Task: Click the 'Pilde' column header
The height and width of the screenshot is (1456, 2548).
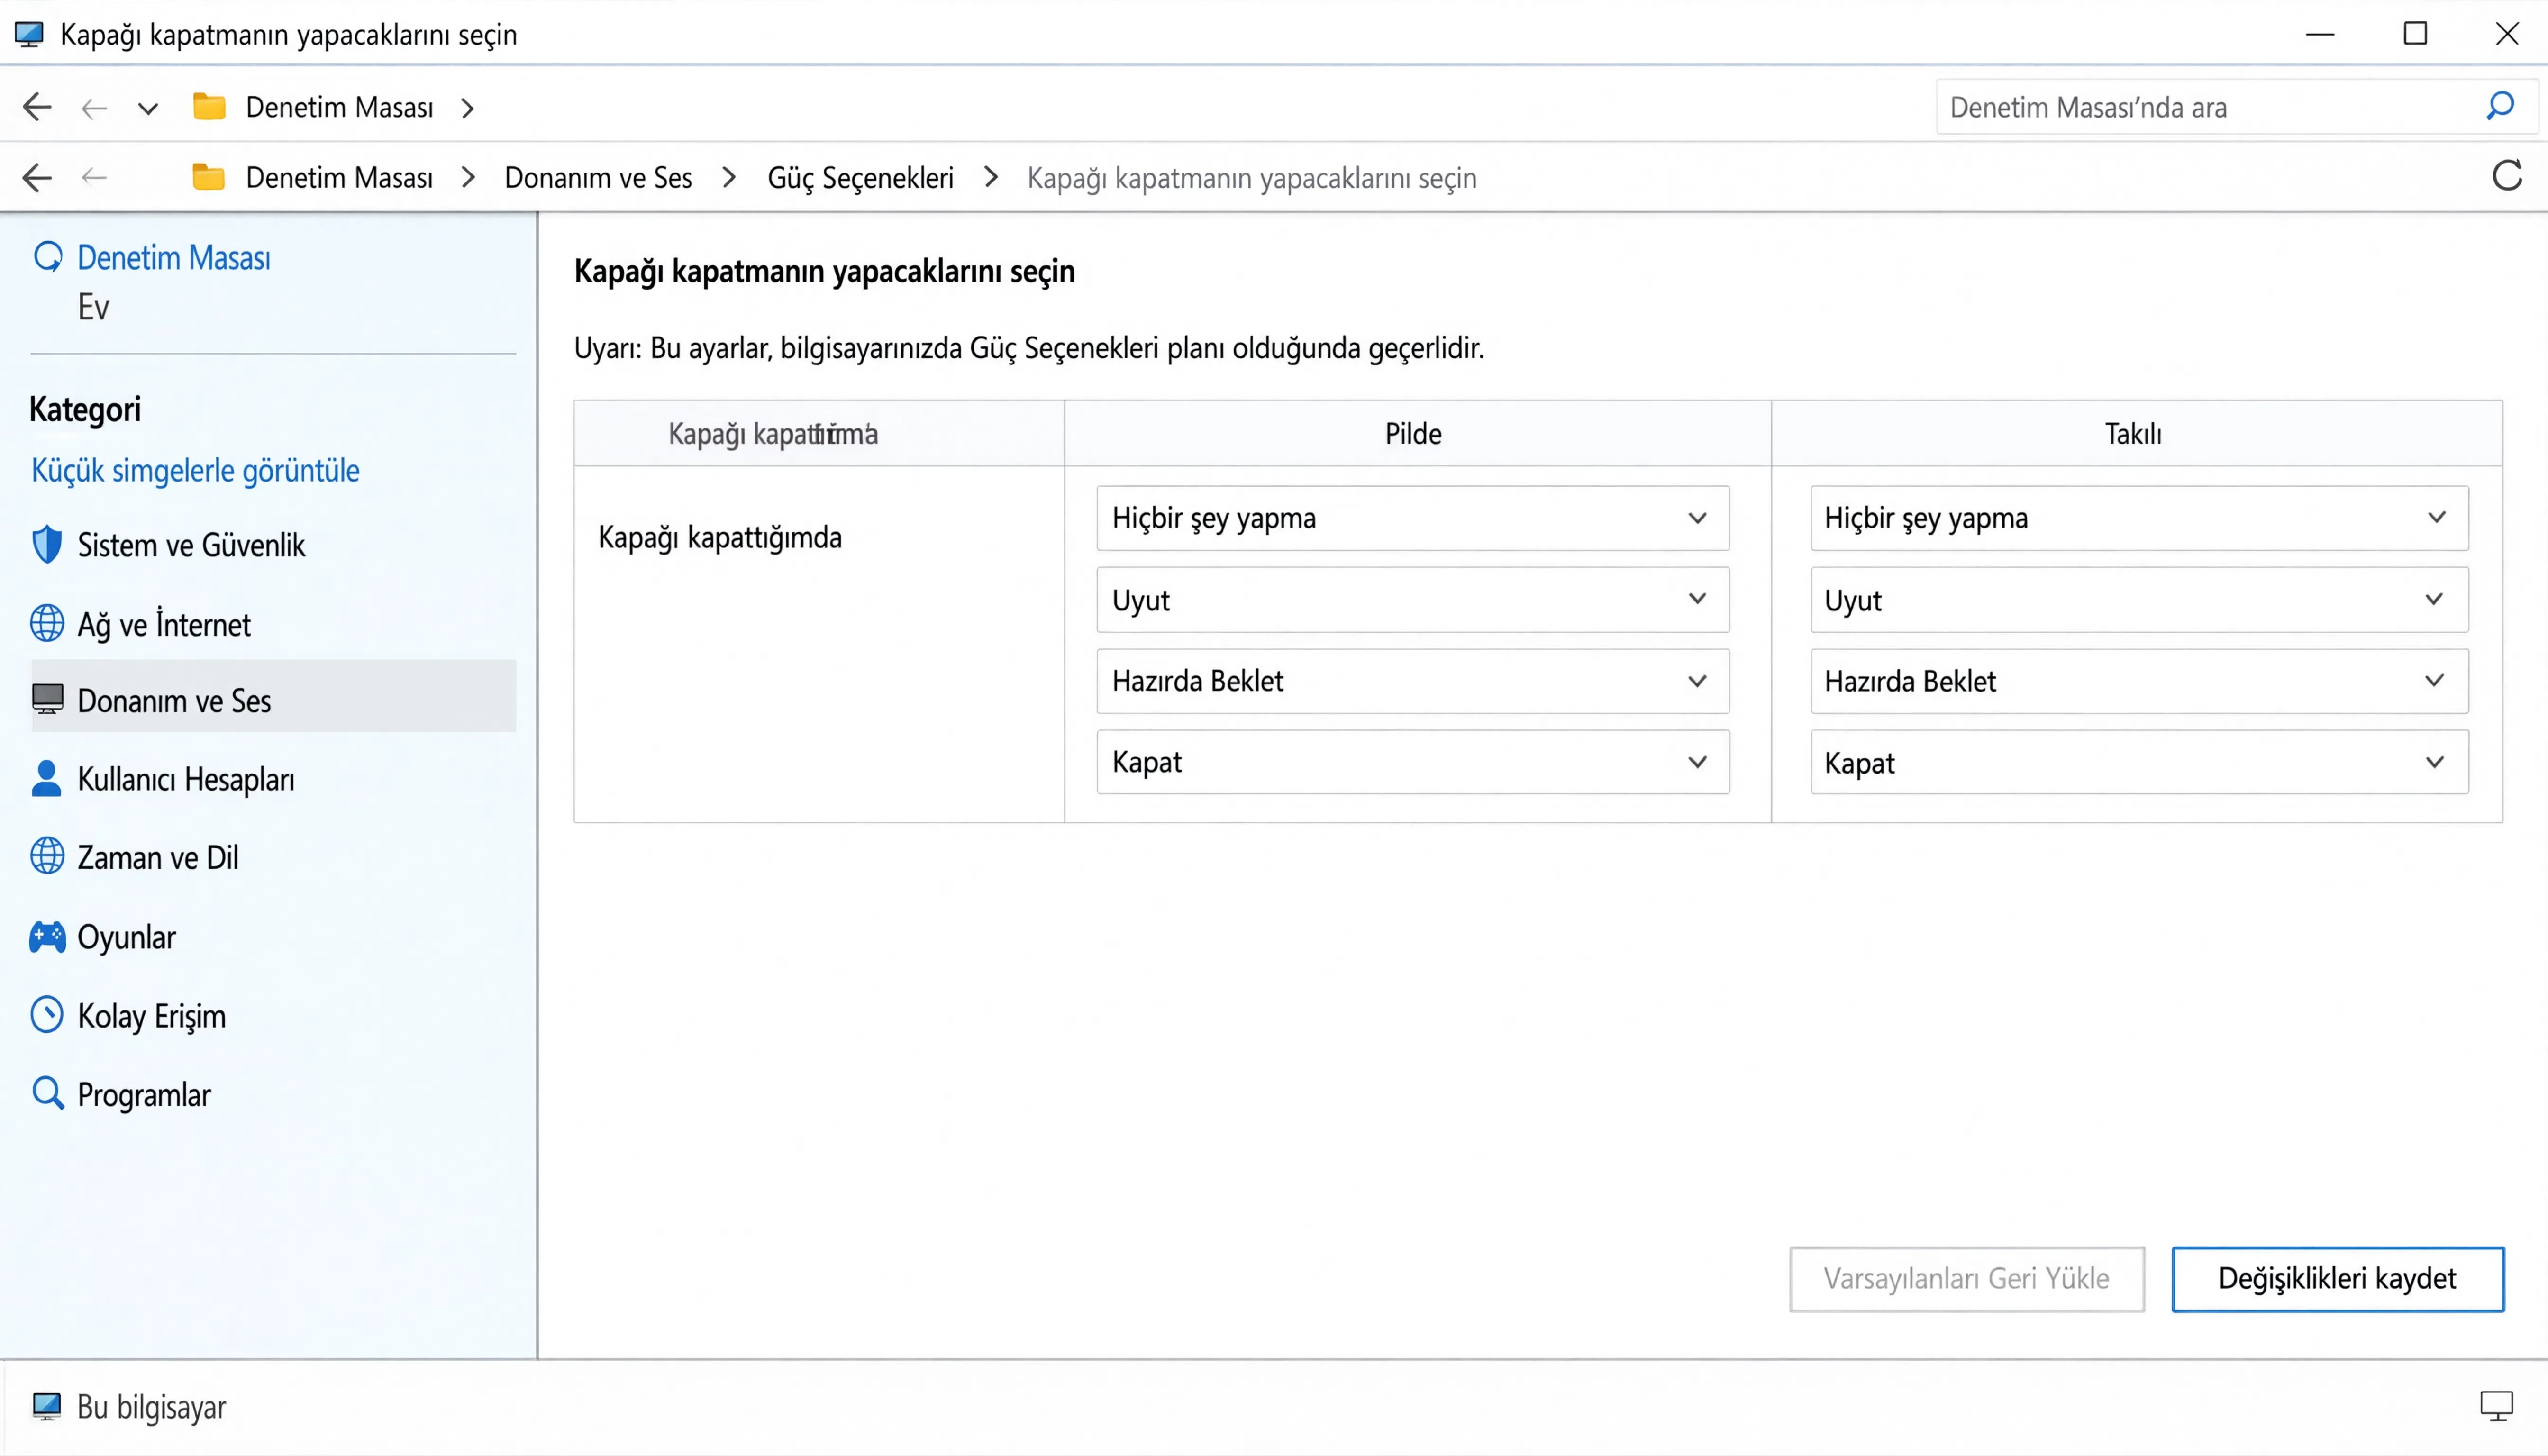Action: [1413, 434]
